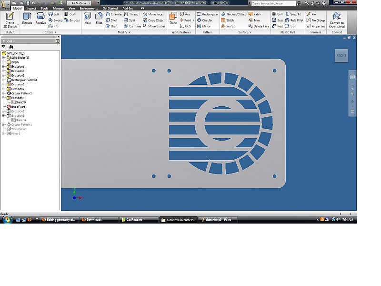
Task: Select the Stitch surface tool
Action: [228, 20]
